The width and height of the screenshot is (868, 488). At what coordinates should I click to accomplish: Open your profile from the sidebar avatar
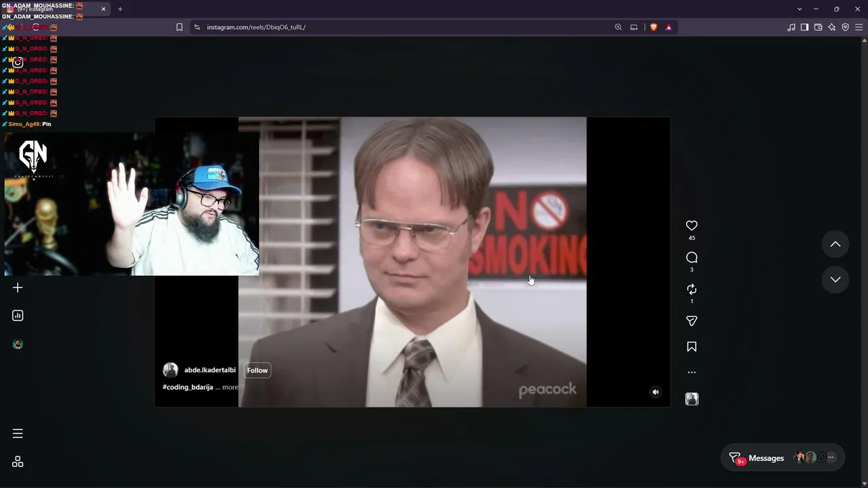[18, 344]
